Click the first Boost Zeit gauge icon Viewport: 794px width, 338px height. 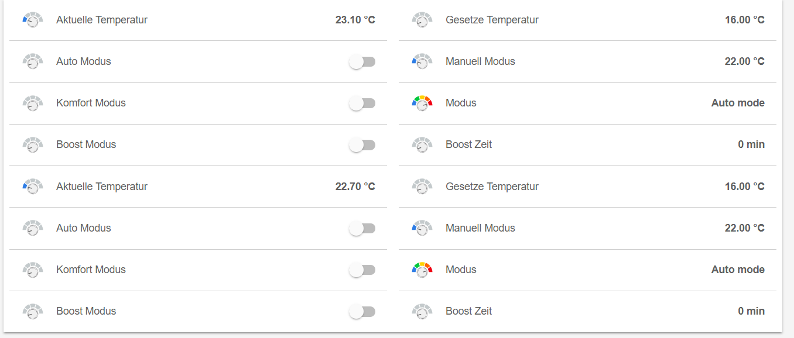point(422,144)
